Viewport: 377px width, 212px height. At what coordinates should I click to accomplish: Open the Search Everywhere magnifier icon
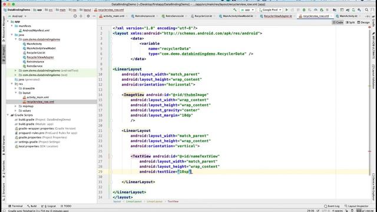(x=366, y=10)
